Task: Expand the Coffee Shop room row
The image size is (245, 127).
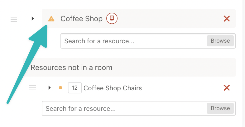Action: [x=33, y=19]
